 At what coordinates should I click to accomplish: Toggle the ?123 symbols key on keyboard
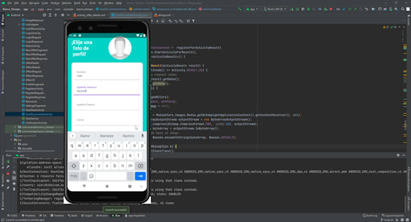click(x=74, y=176)
